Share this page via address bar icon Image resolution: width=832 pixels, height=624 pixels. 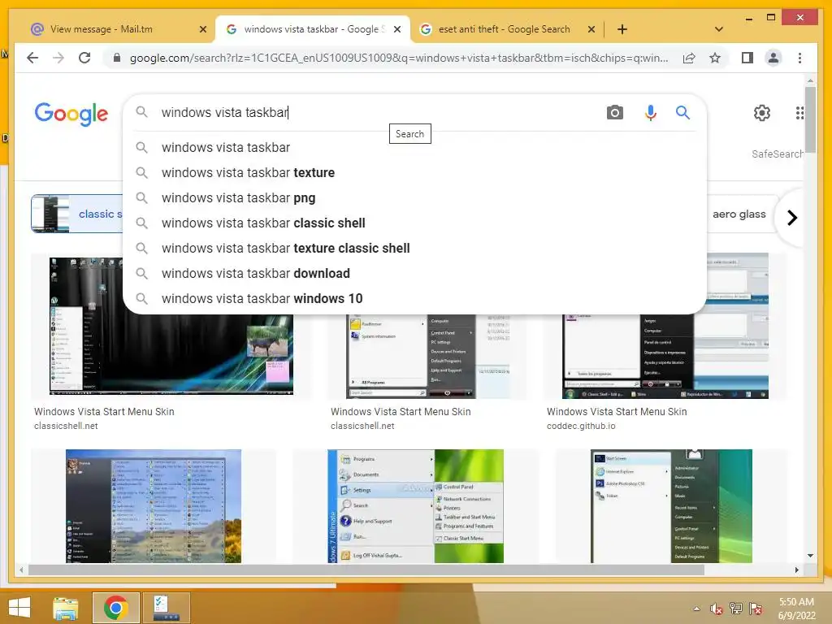(689, 58)
